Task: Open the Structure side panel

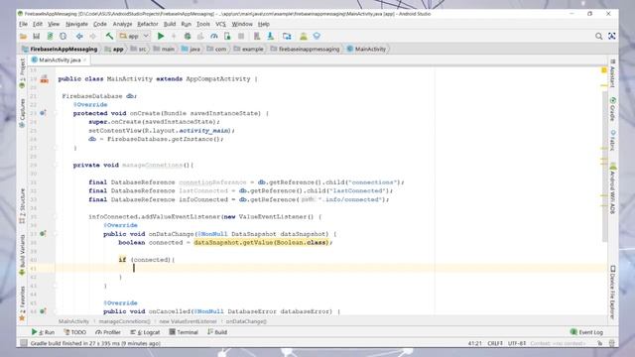Action: coord(22,205)
